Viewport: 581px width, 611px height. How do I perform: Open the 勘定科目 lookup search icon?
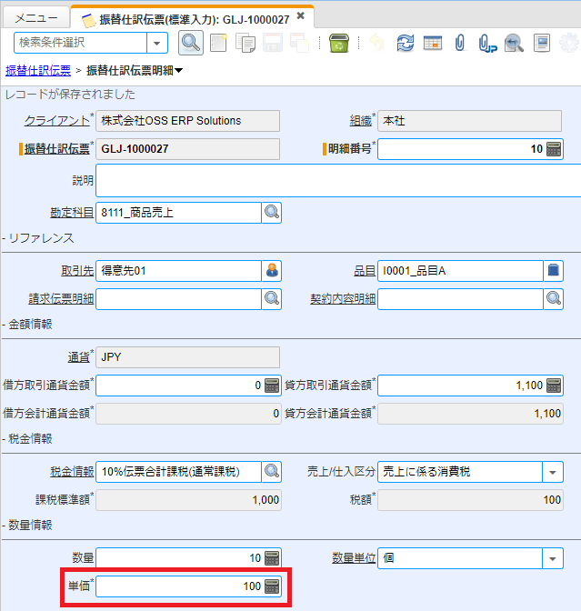click(272, 213)
